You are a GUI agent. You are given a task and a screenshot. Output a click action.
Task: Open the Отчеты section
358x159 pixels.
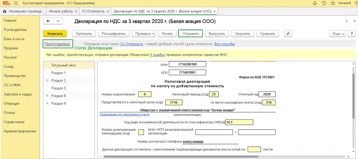tap(9, 113)
